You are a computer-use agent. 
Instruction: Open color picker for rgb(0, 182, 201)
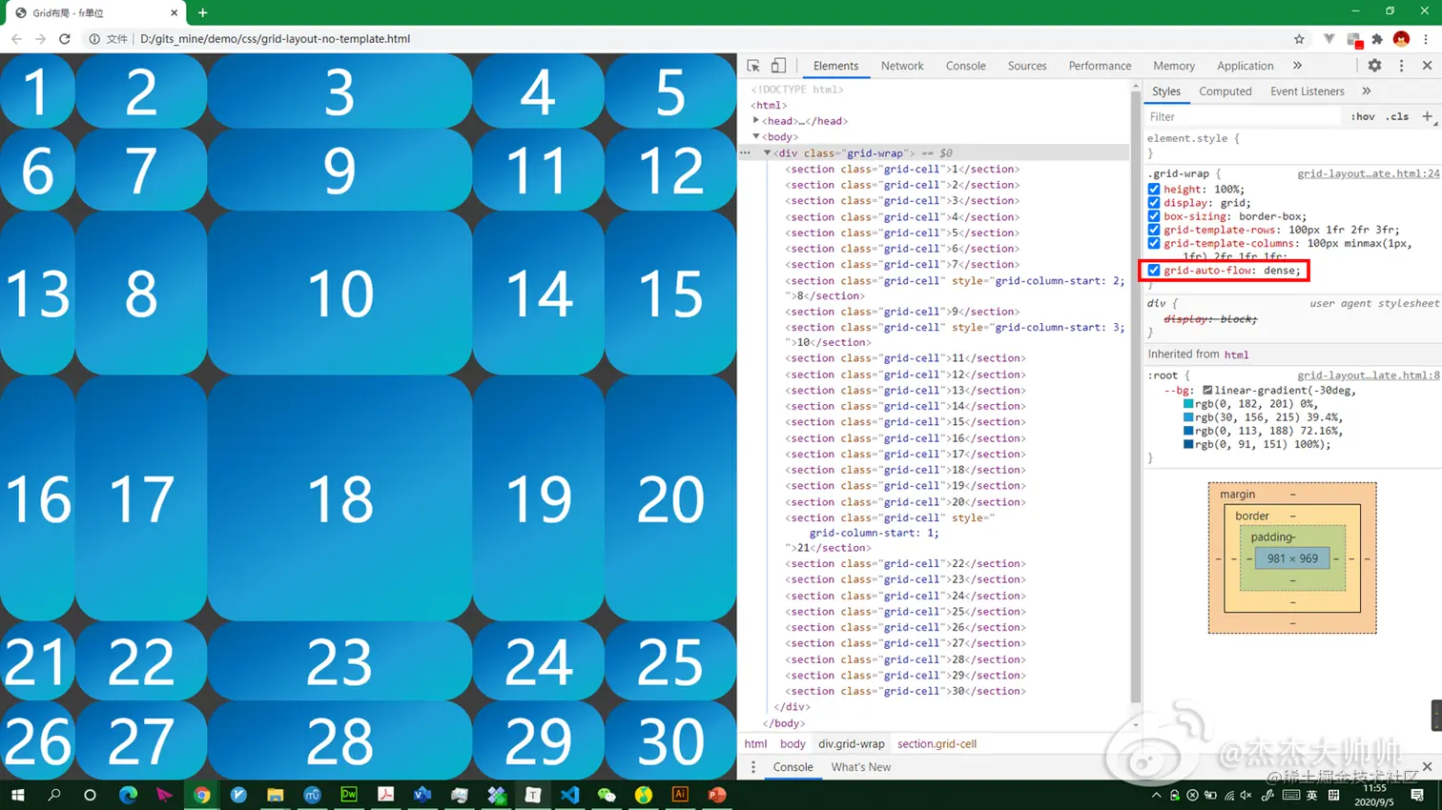point(1188,404)
